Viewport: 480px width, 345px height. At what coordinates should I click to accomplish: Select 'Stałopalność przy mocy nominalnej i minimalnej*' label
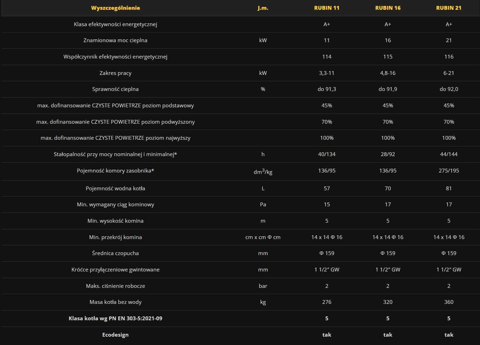[115, 154]
